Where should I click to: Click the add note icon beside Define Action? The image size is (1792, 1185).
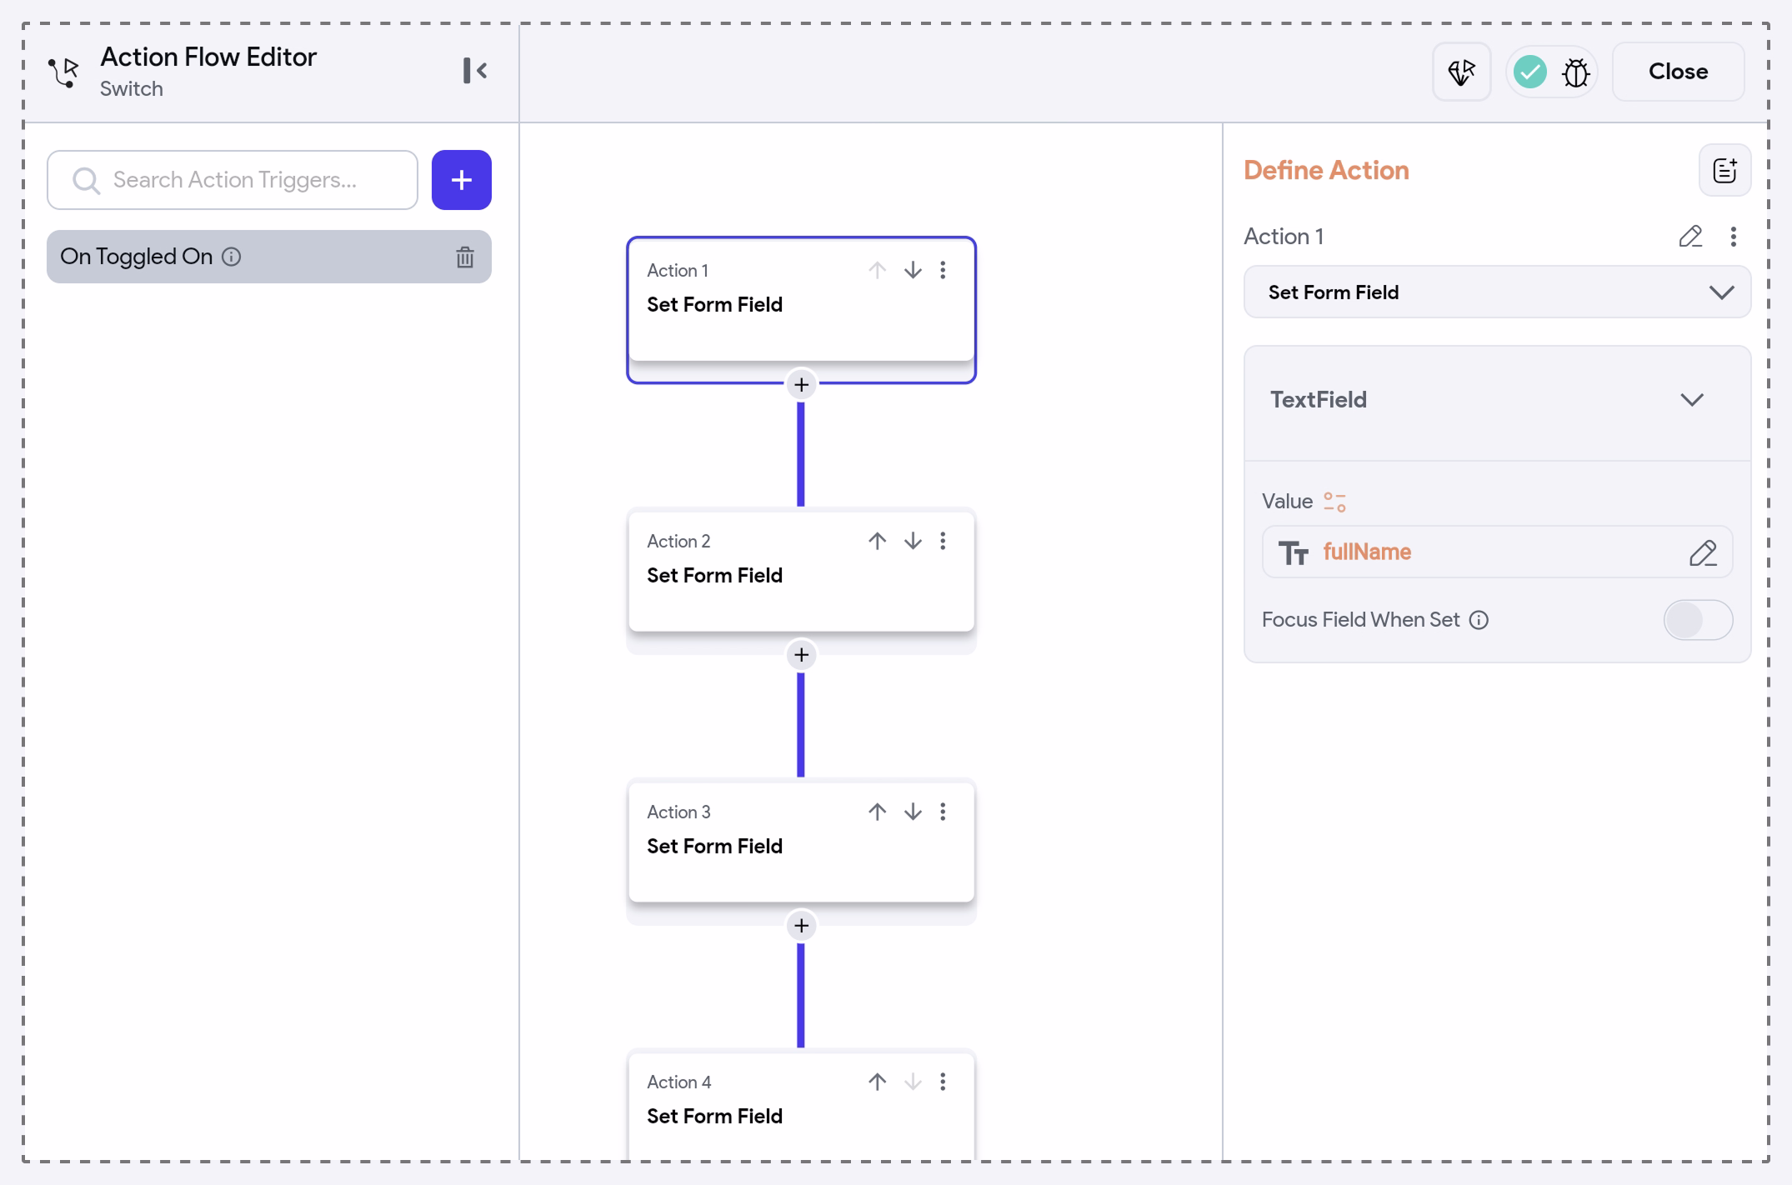1724,171
